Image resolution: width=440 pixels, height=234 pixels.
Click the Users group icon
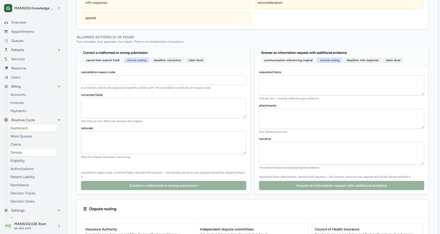6,77
